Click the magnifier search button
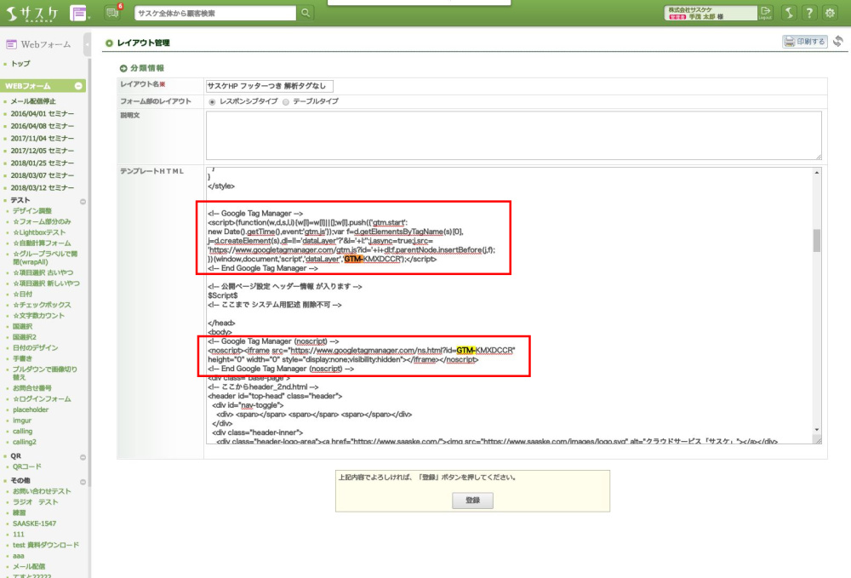The image size is (851, 578). [x=306, y=13]
